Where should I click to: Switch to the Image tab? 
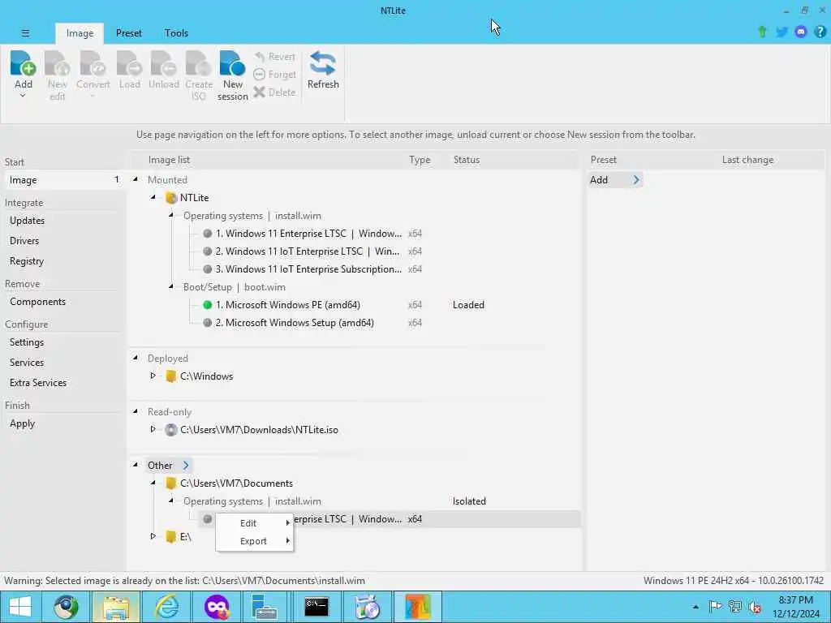pos(80,32)
